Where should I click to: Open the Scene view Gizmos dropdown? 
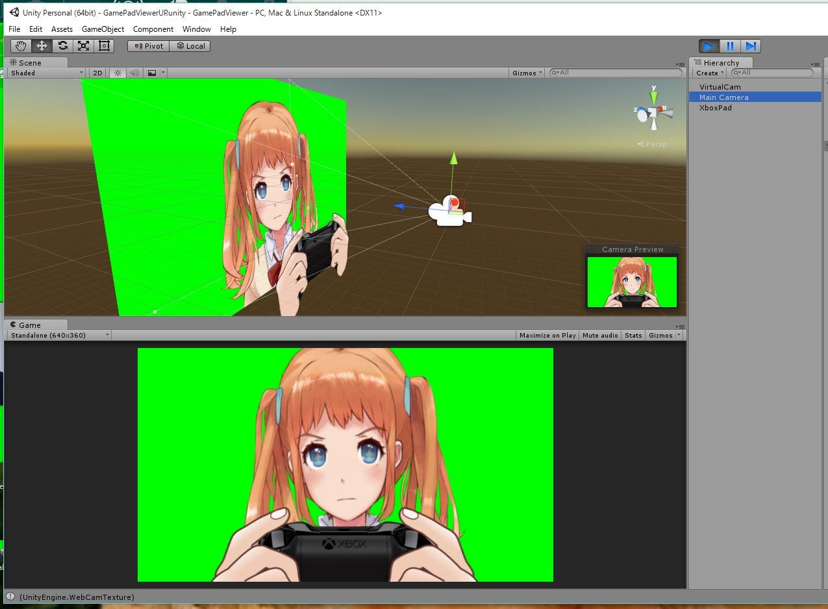(x=527, y=73)
